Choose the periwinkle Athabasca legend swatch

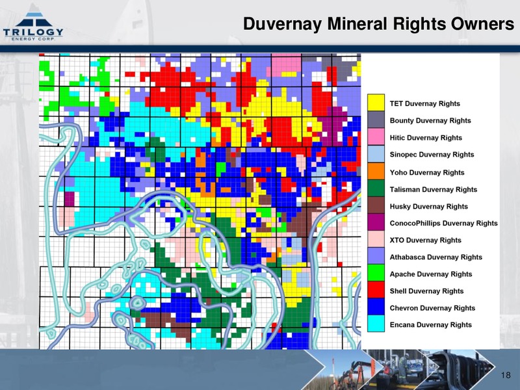(376, 255)
